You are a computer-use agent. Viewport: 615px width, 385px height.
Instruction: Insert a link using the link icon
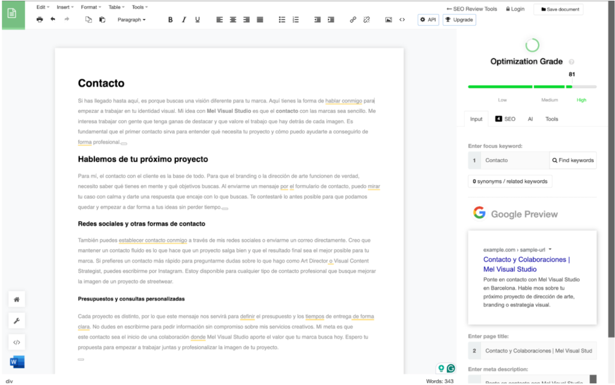click(353, 20)
